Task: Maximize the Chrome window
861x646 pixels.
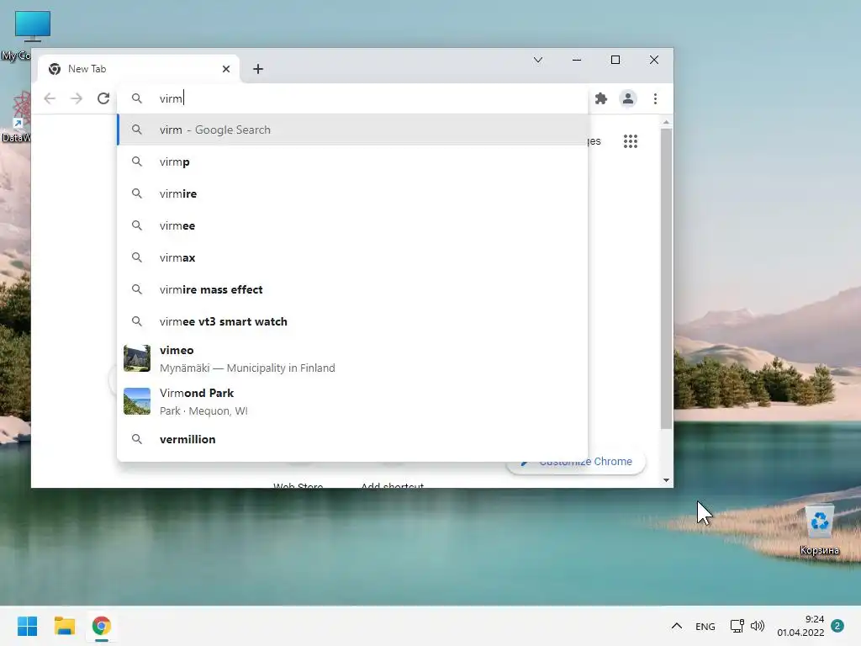Action: (x=615, y=60)
